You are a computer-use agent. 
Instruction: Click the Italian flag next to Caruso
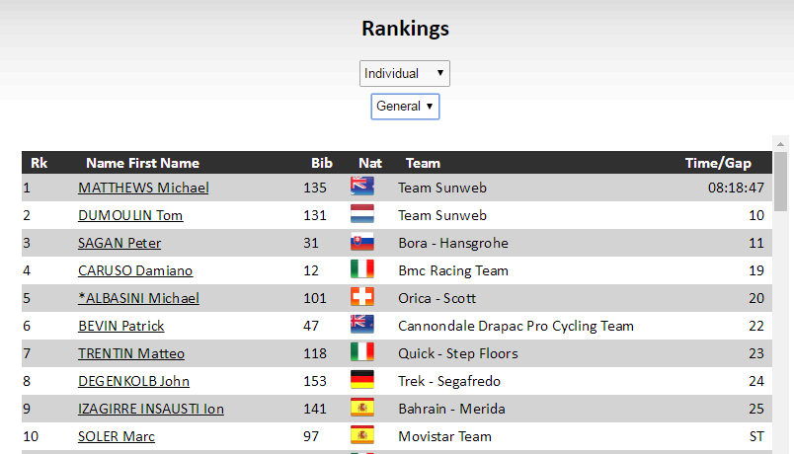361,269
